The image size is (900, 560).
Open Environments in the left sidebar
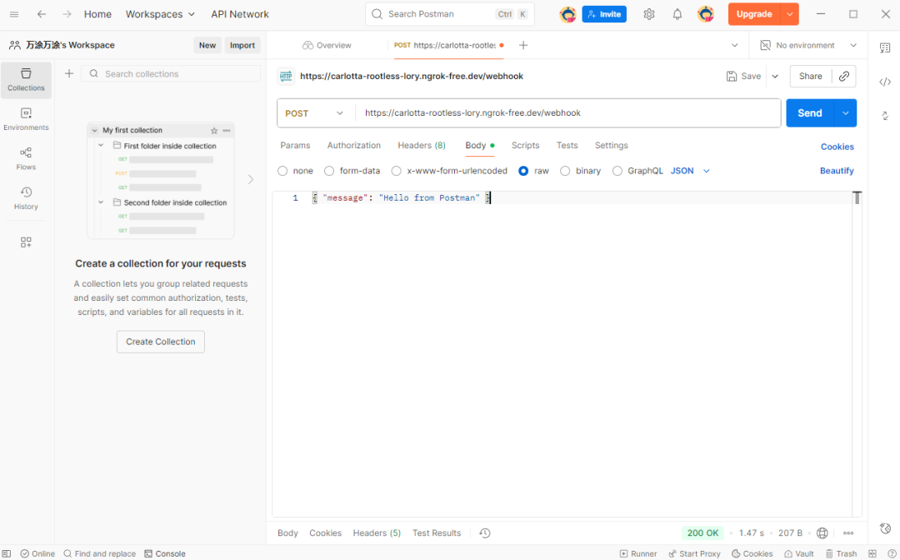pyautogui.click(x=26, y=119)
